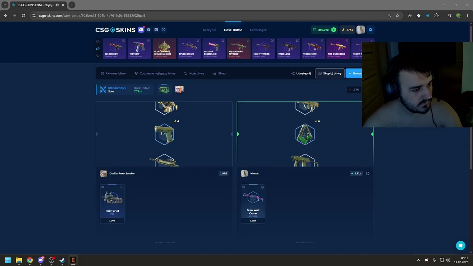
Task: Click the shield icon on Reef Grief card
Action: point(122,187)
